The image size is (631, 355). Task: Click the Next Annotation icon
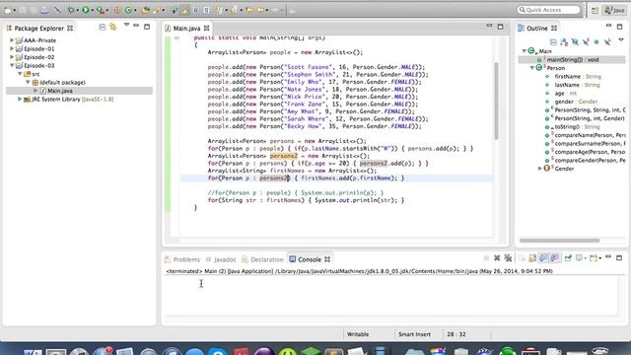(x=219, y=10)
